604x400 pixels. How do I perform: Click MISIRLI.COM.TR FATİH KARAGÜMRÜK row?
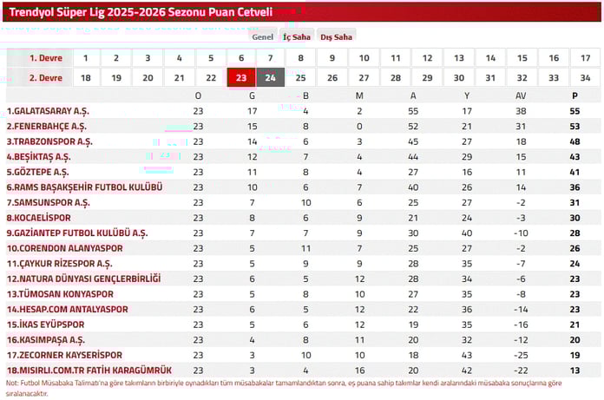click(x=304, y=370)
